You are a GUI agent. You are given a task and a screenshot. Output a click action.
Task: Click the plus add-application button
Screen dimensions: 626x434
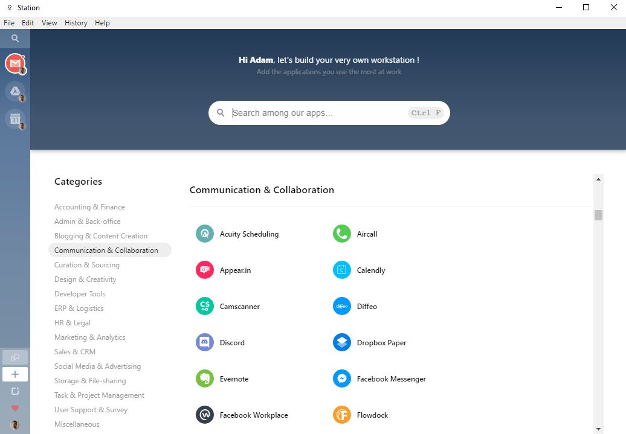click(15, 374)
